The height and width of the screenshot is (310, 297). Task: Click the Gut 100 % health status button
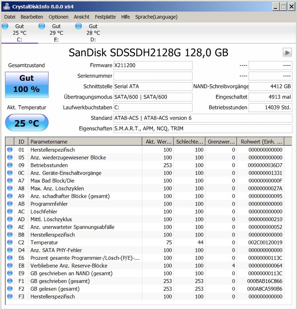click(27, 85)
